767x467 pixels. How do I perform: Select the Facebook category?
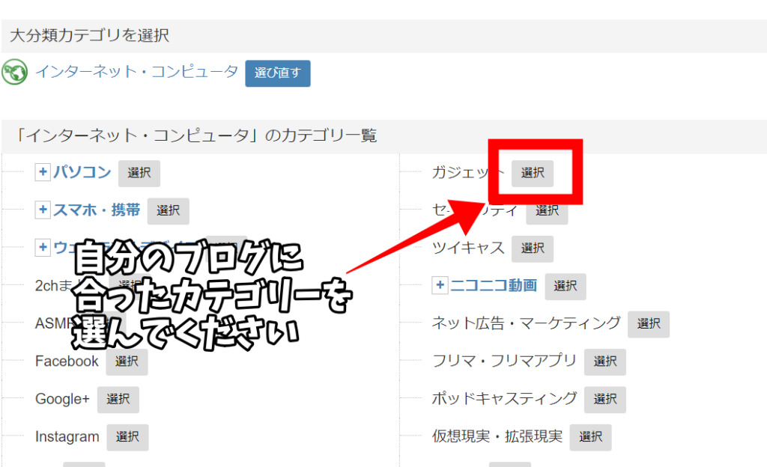coord(127,361)
